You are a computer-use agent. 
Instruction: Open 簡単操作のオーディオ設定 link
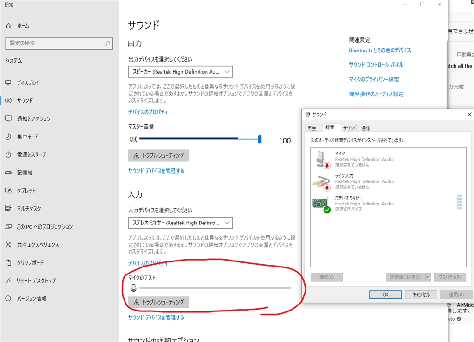[x=376, y=94]
